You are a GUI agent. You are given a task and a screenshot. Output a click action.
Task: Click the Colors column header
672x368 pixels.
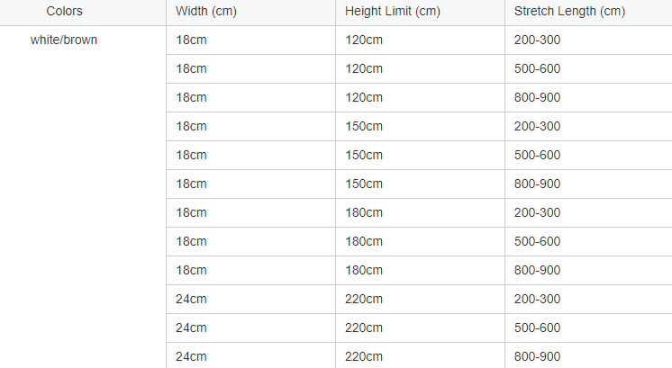click(64, 12)
